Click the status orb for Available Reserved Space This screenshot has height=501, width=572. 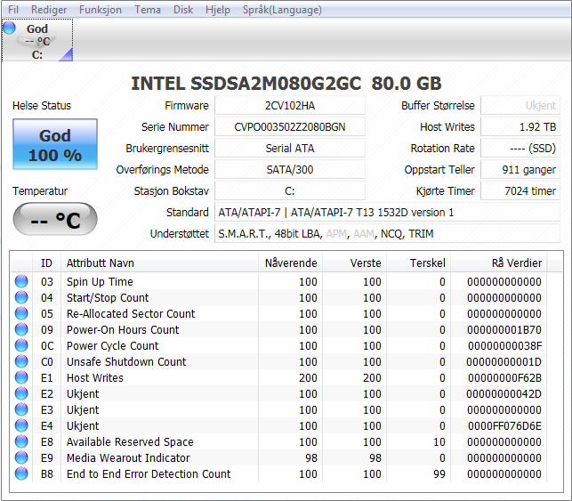(21, 441)
